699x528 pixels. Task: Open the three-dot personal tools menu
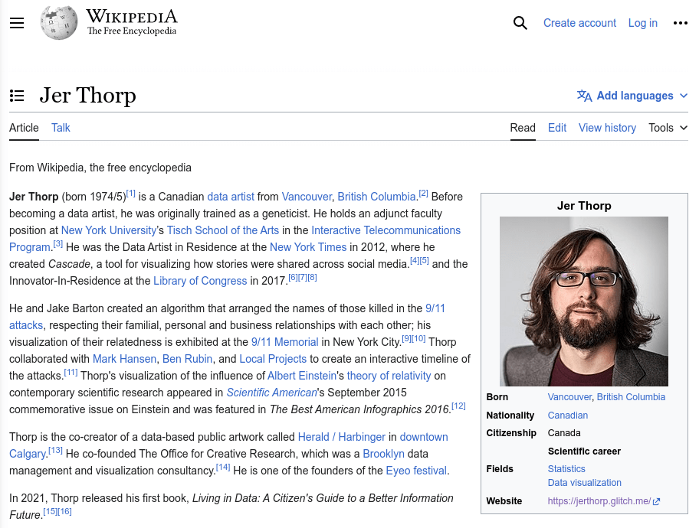pos(681,23)
